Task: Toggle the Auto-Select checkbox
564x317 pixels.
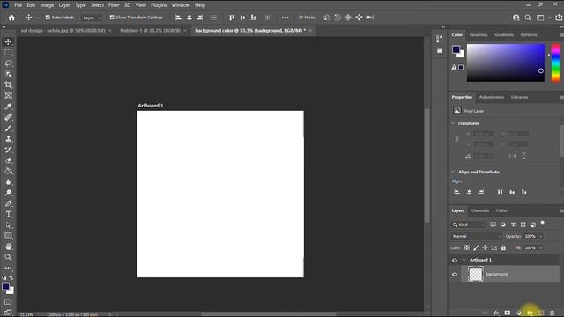Action: click(48, 18)
